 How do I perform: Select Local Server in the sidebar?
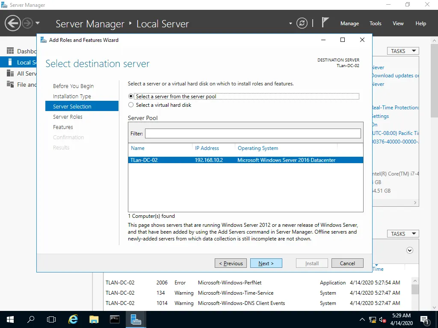pos(18,62)
